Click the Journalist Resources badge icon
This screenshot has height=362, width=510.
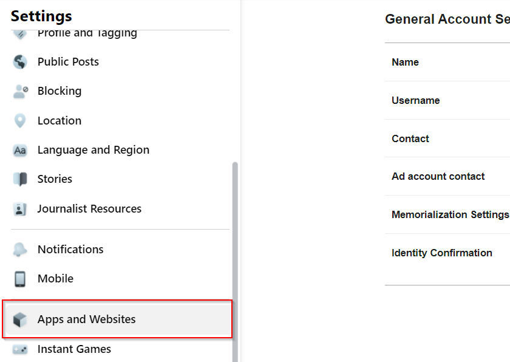coord(20,209)
